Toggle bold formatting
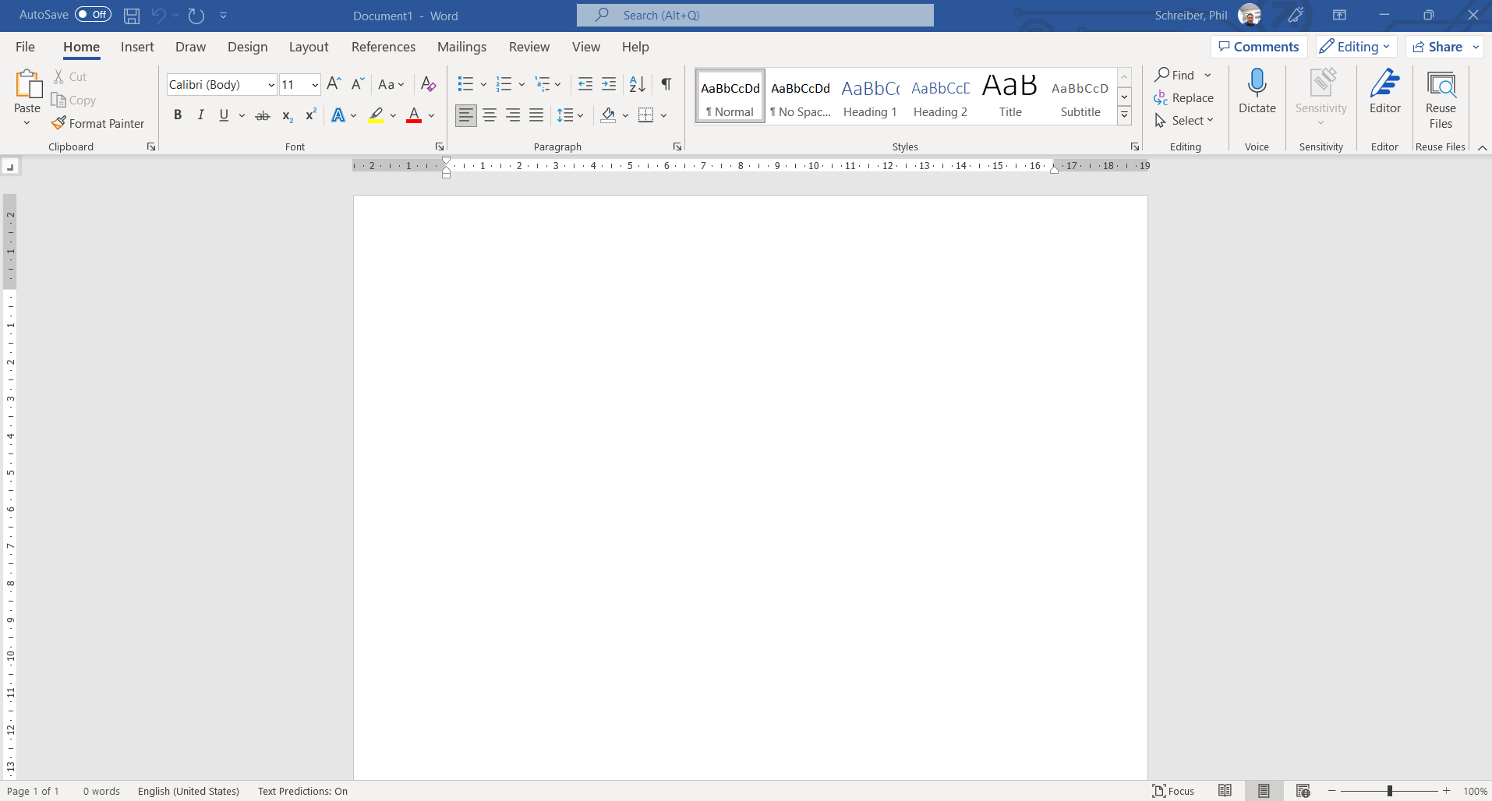Screen dimensions: 1492x801 tap(178, 115)
